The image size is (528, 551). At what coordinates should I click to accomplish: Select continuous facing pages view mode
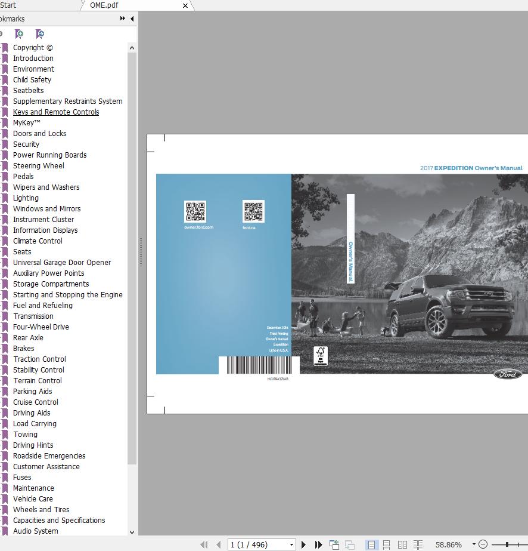point(418,544)
